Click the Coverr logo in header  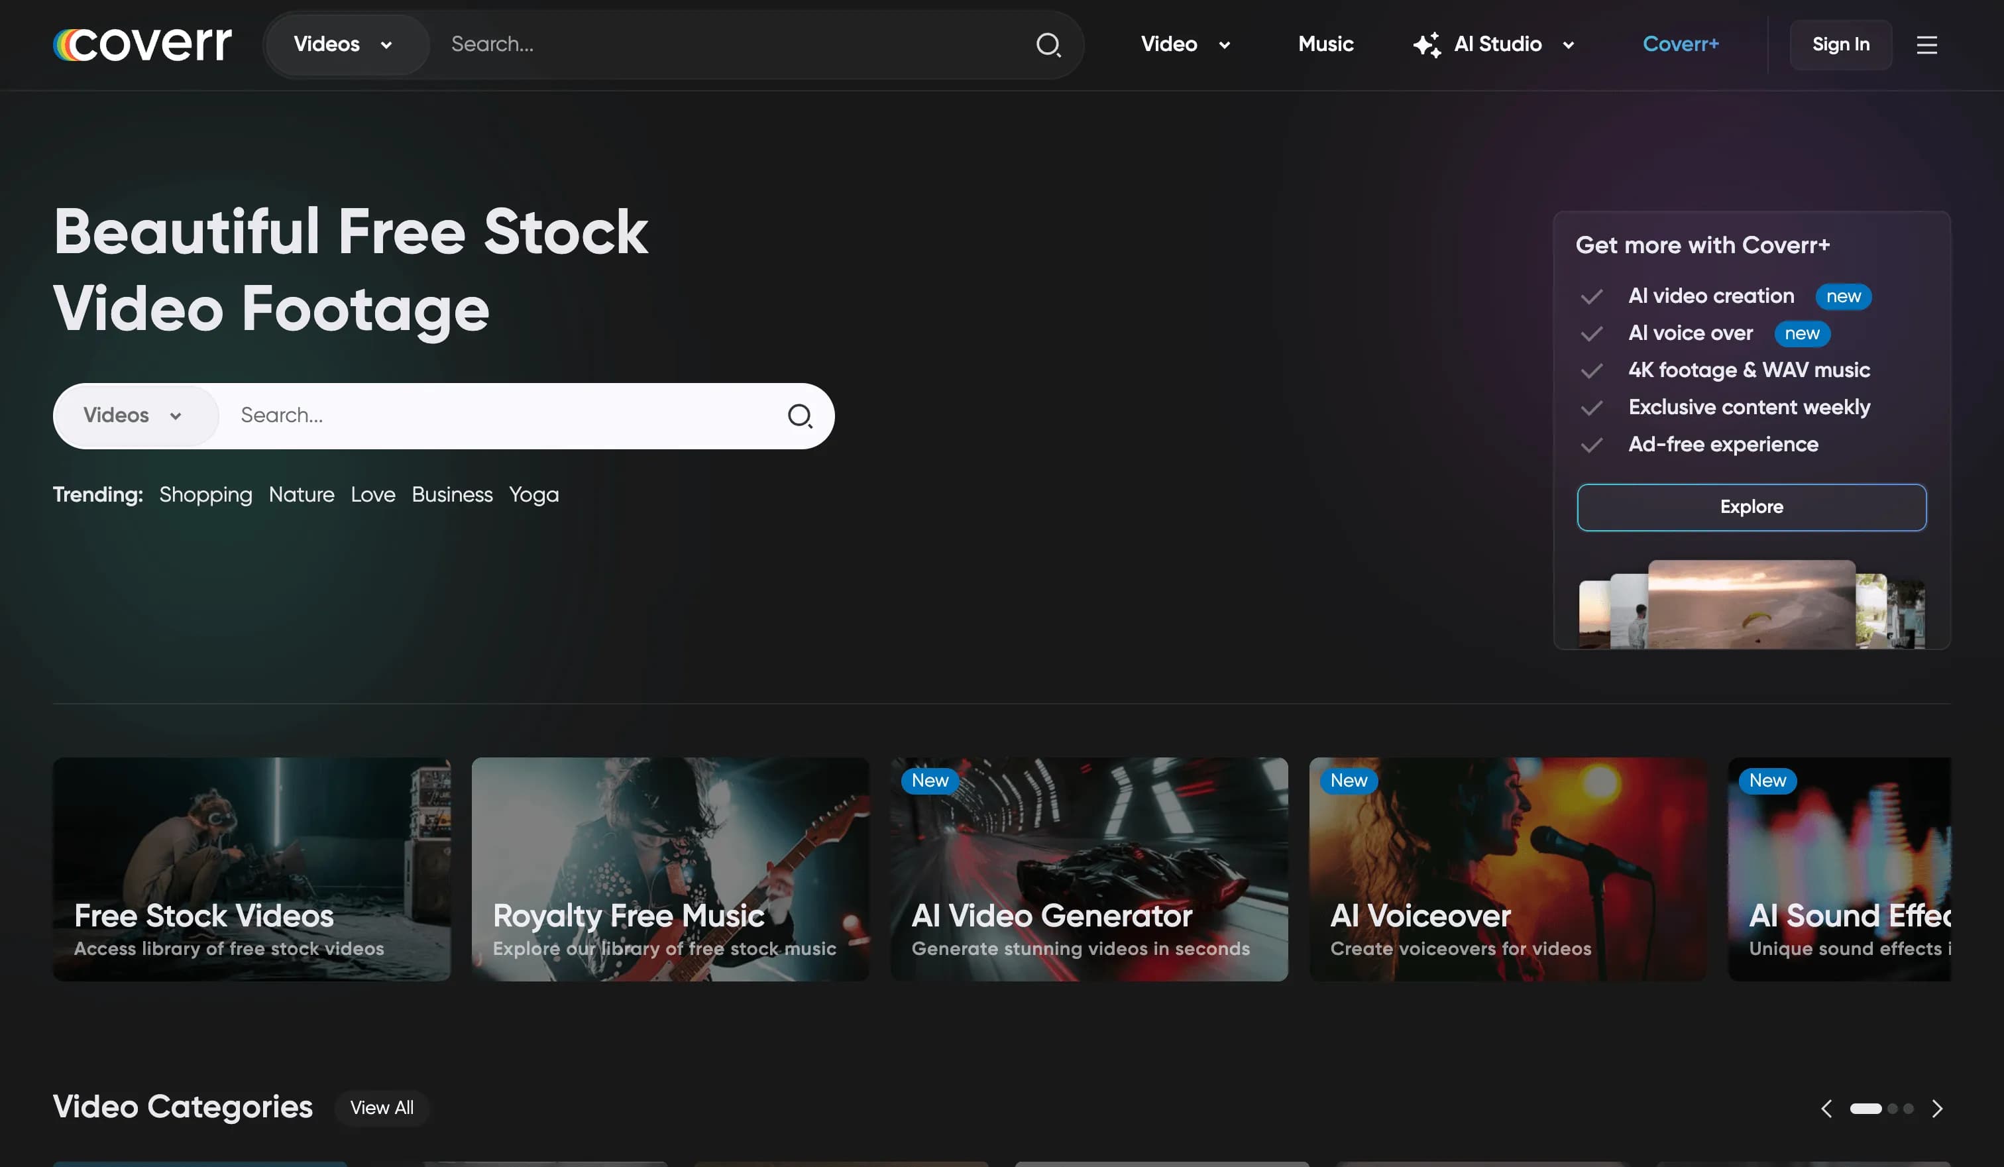[x=142, y=44]
